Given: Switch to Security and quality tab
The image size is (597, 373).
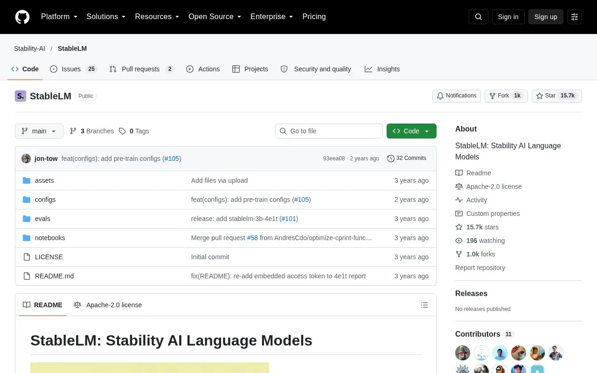Looking at the screenshot, I should (316, 69).
